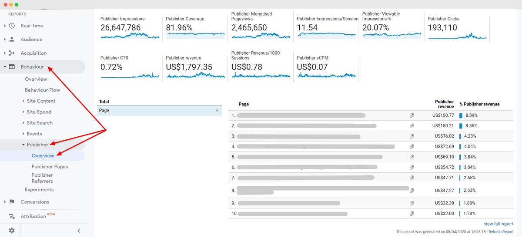
Task: Click the Attribution loop icon
Action: (x=12, y=216)
